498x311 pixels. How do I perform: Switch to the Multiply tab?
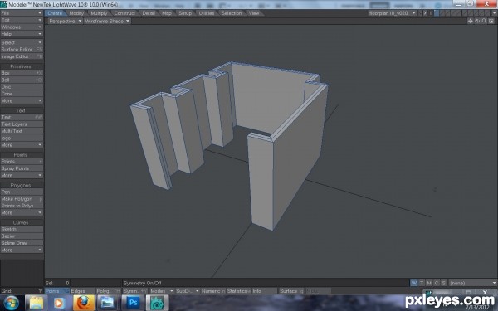[99, 13]
